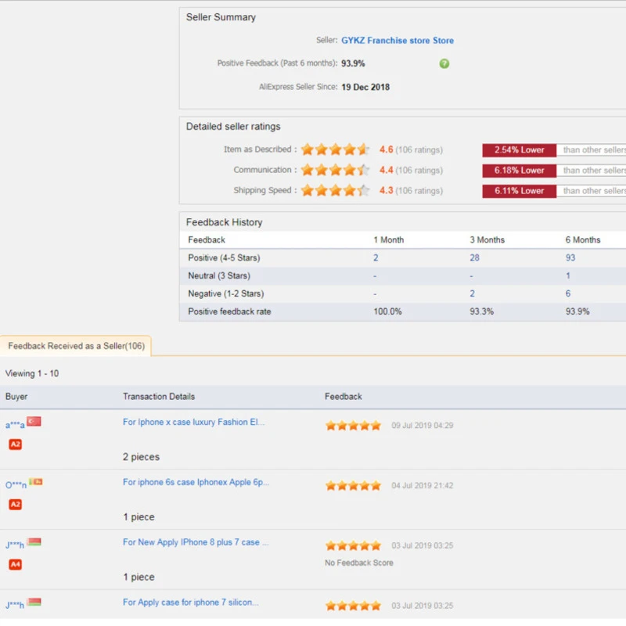Click the 93.3% positive feedback rate cell
626x626 pixels.
click(x=481, y=311)
